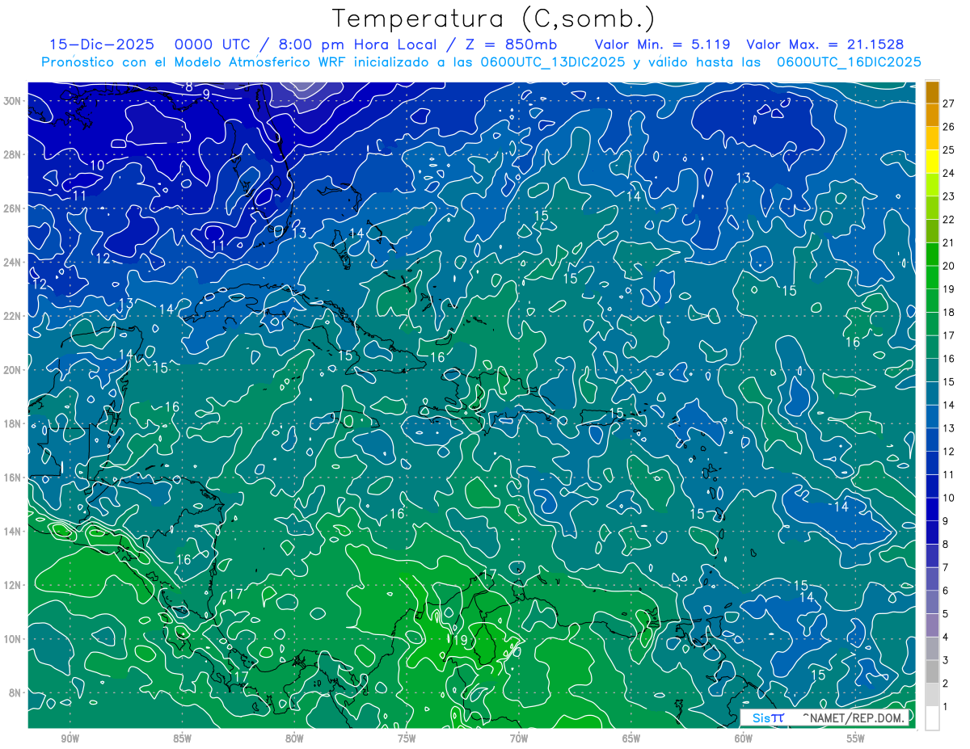Click the '90W' longitude axis label
The image size is (970, 749).
[70, 739]
